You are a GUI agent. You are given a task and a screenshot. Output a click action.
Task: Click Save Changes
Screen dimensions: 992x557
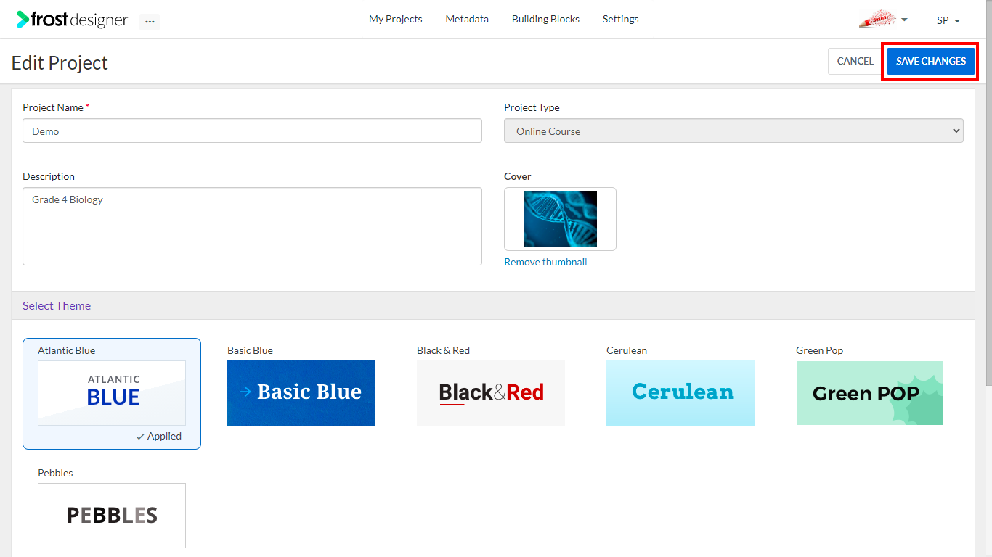point(930,61)
